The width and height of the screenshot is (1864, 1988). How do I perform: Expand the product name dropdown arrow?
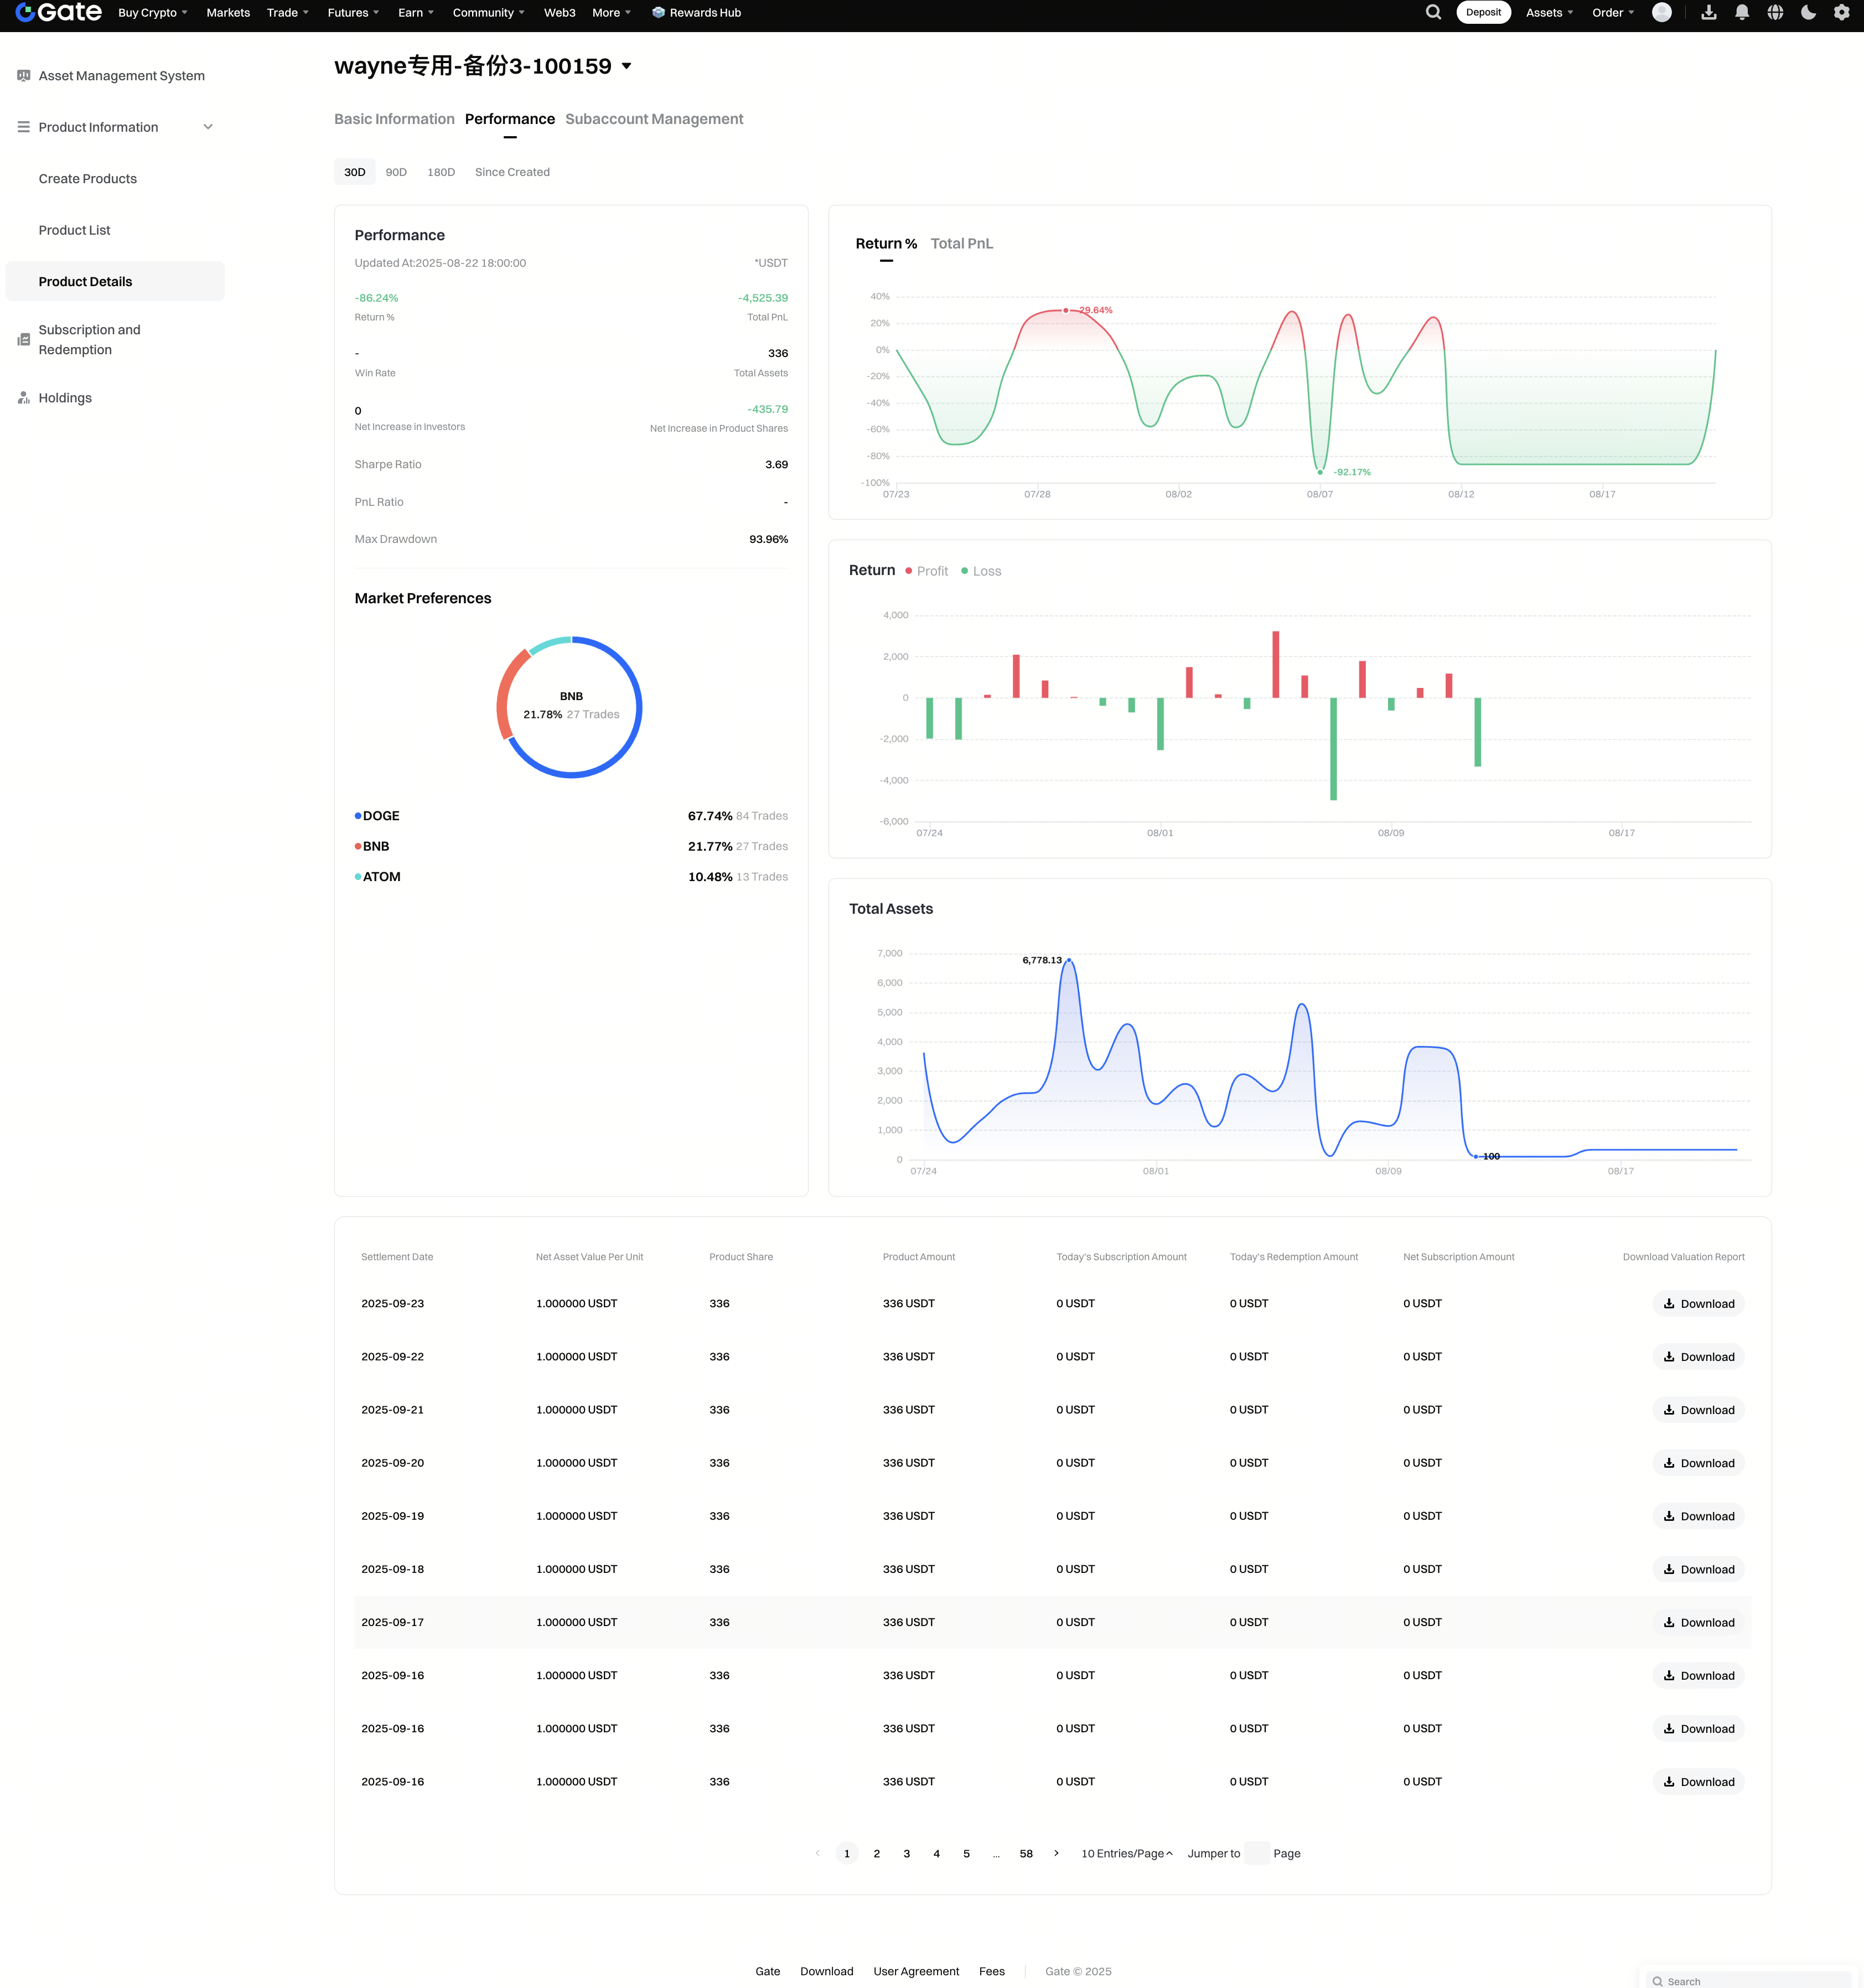tap(627, 66)
